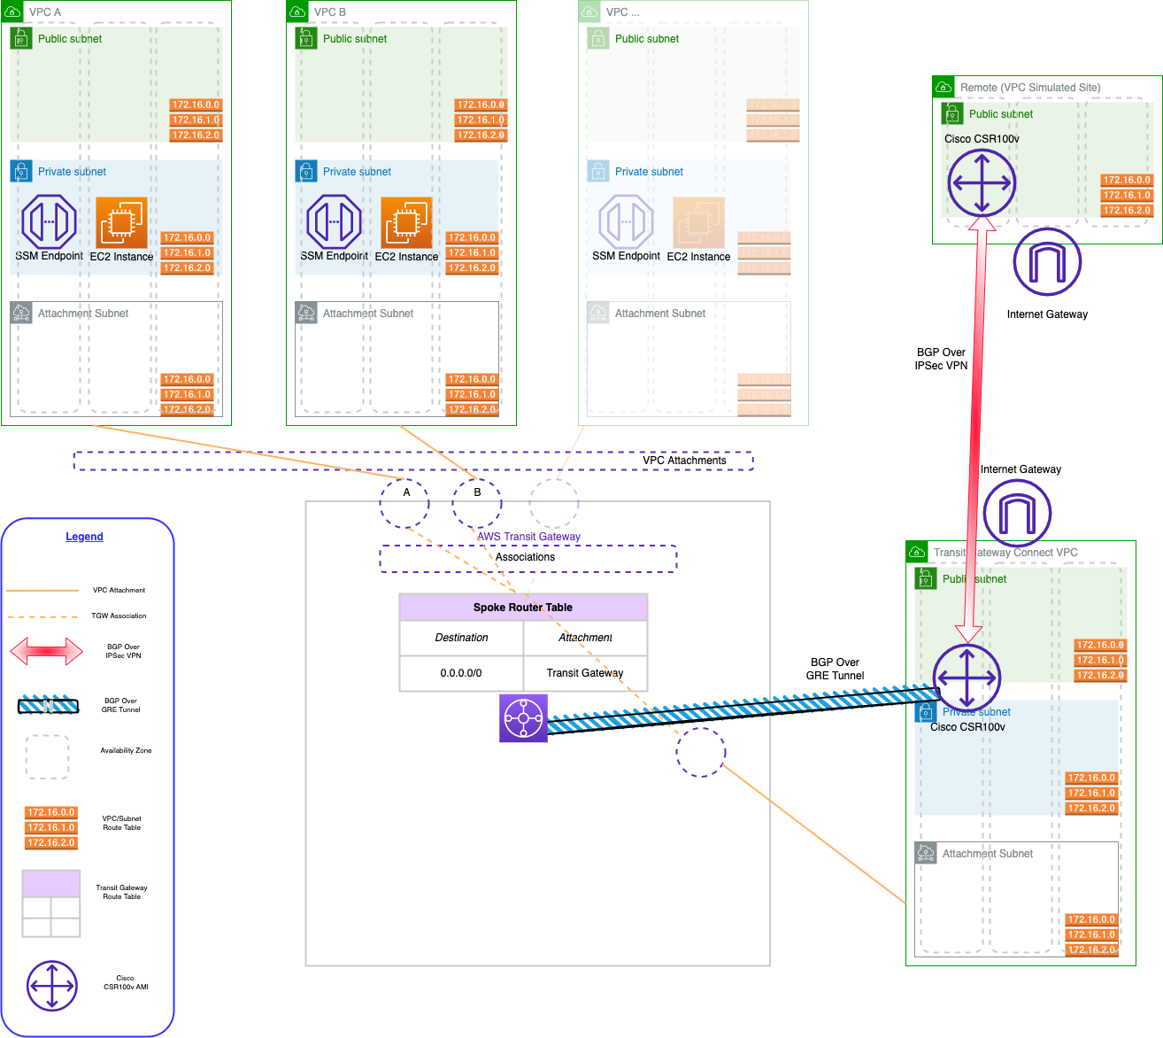Click the SSM Endpoint icon in VPC B
This screenshot has width=1163, height=1038.
334,221
